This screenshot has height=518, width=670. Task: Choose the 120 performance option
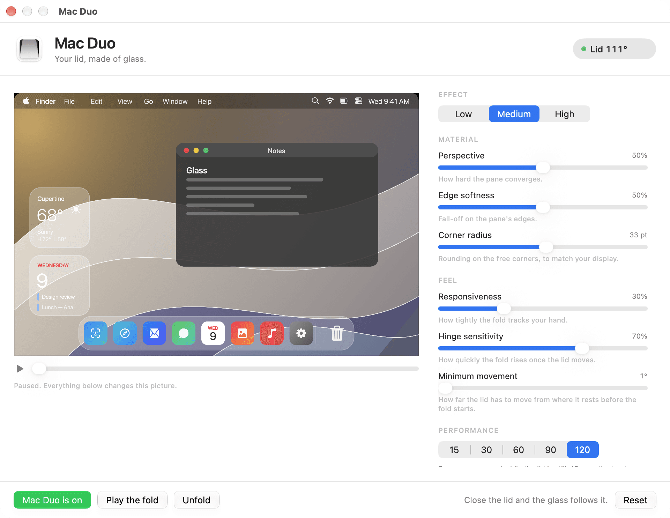click(582, 450)
